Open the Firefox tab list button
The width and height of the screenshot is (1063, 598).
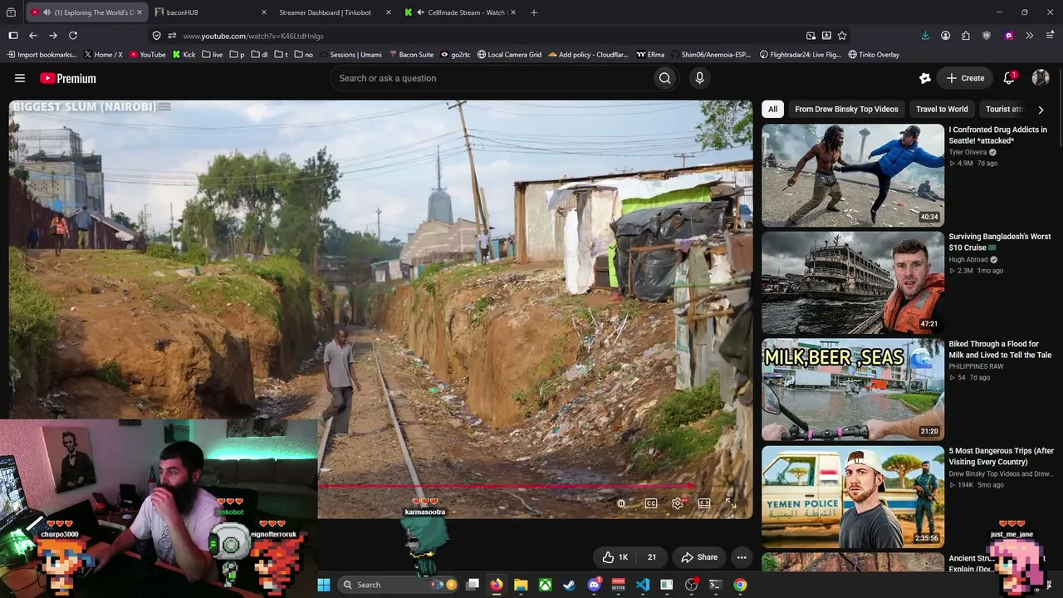(x=11, y=12)
